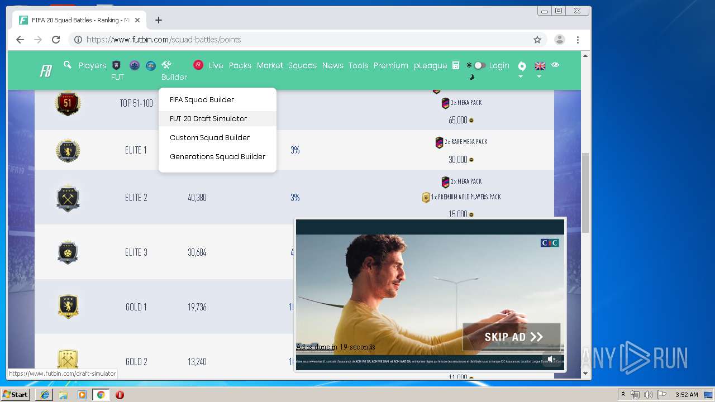Click the Elite 3 rank badge
This screenshot has height=402, width=715.
pos(68,252)
